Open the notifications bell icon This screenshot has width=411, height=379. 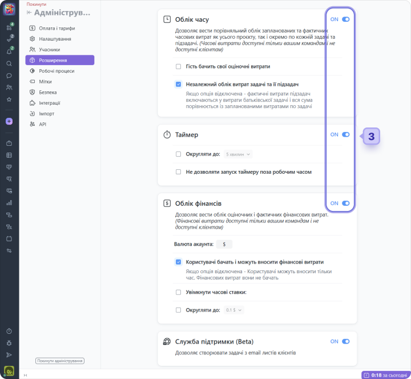[9, 52]
